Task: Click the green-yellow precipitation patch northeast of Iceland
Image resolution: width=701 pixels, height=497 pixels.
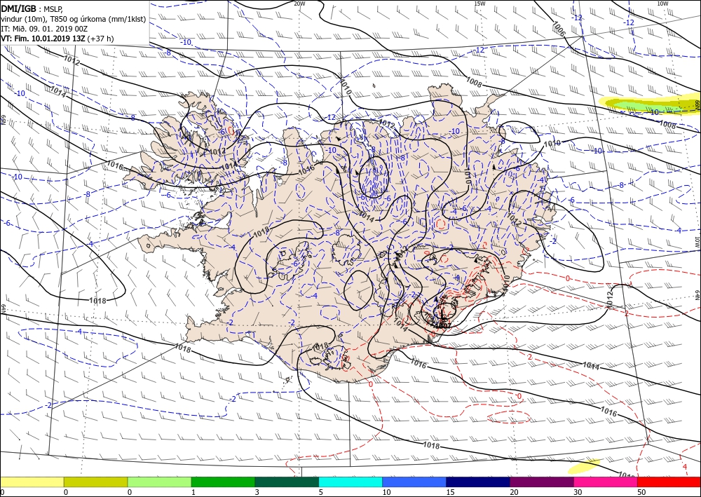Action: pyautogui.click(x=650, y=105)
